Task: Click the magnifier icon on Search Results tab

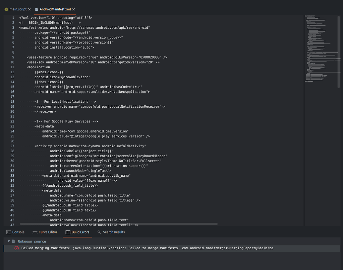Action: click(99, 232)
